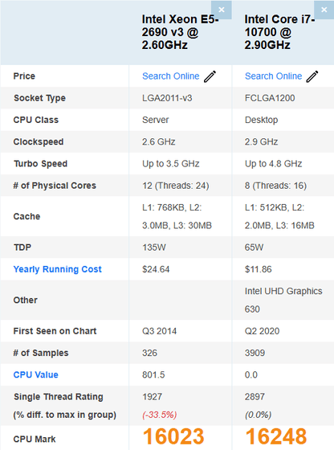Viewport: 334px width, 450px height.
Task: Open Search Online link for the Xeon E5-2690
Action: tap(170, 76)
